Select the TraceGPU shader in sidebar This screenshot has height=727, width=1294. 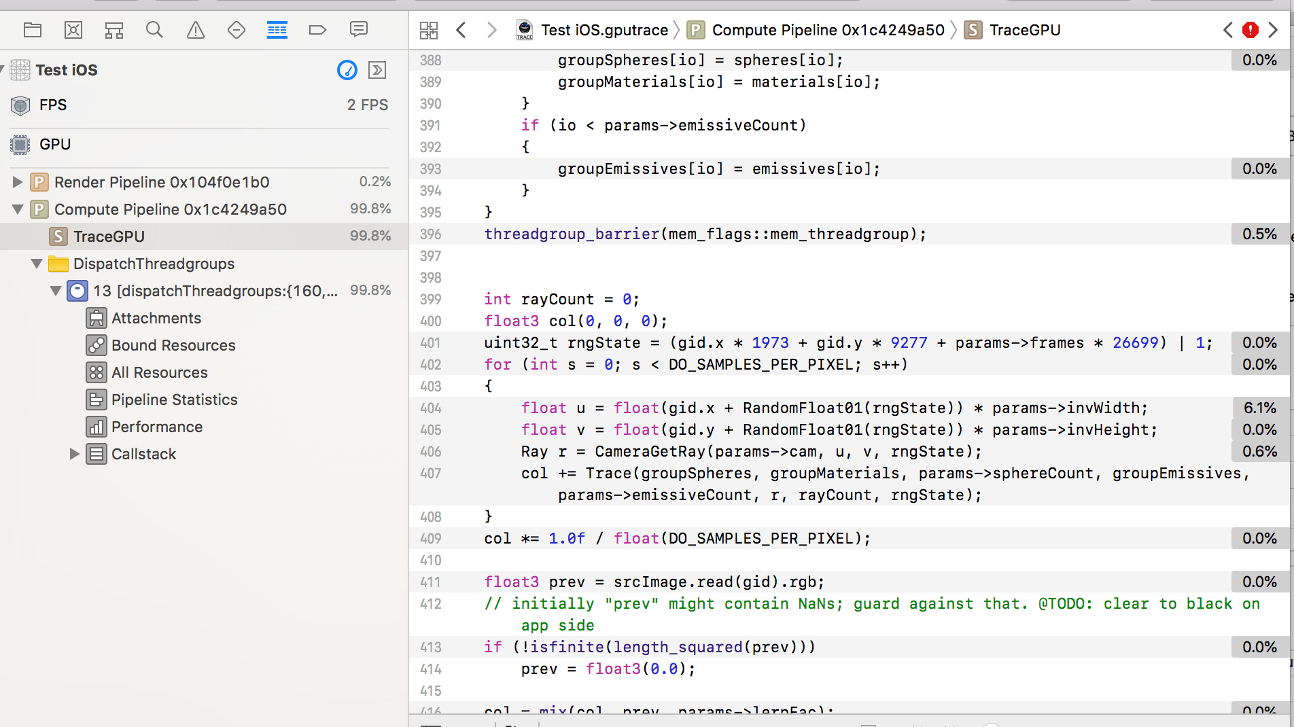204,236
